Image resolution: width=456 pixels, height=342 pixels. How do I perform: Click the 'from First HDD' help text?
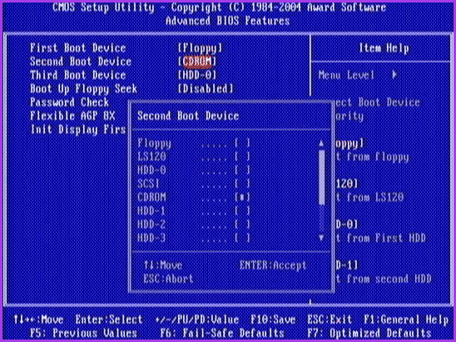coord(386,238)
